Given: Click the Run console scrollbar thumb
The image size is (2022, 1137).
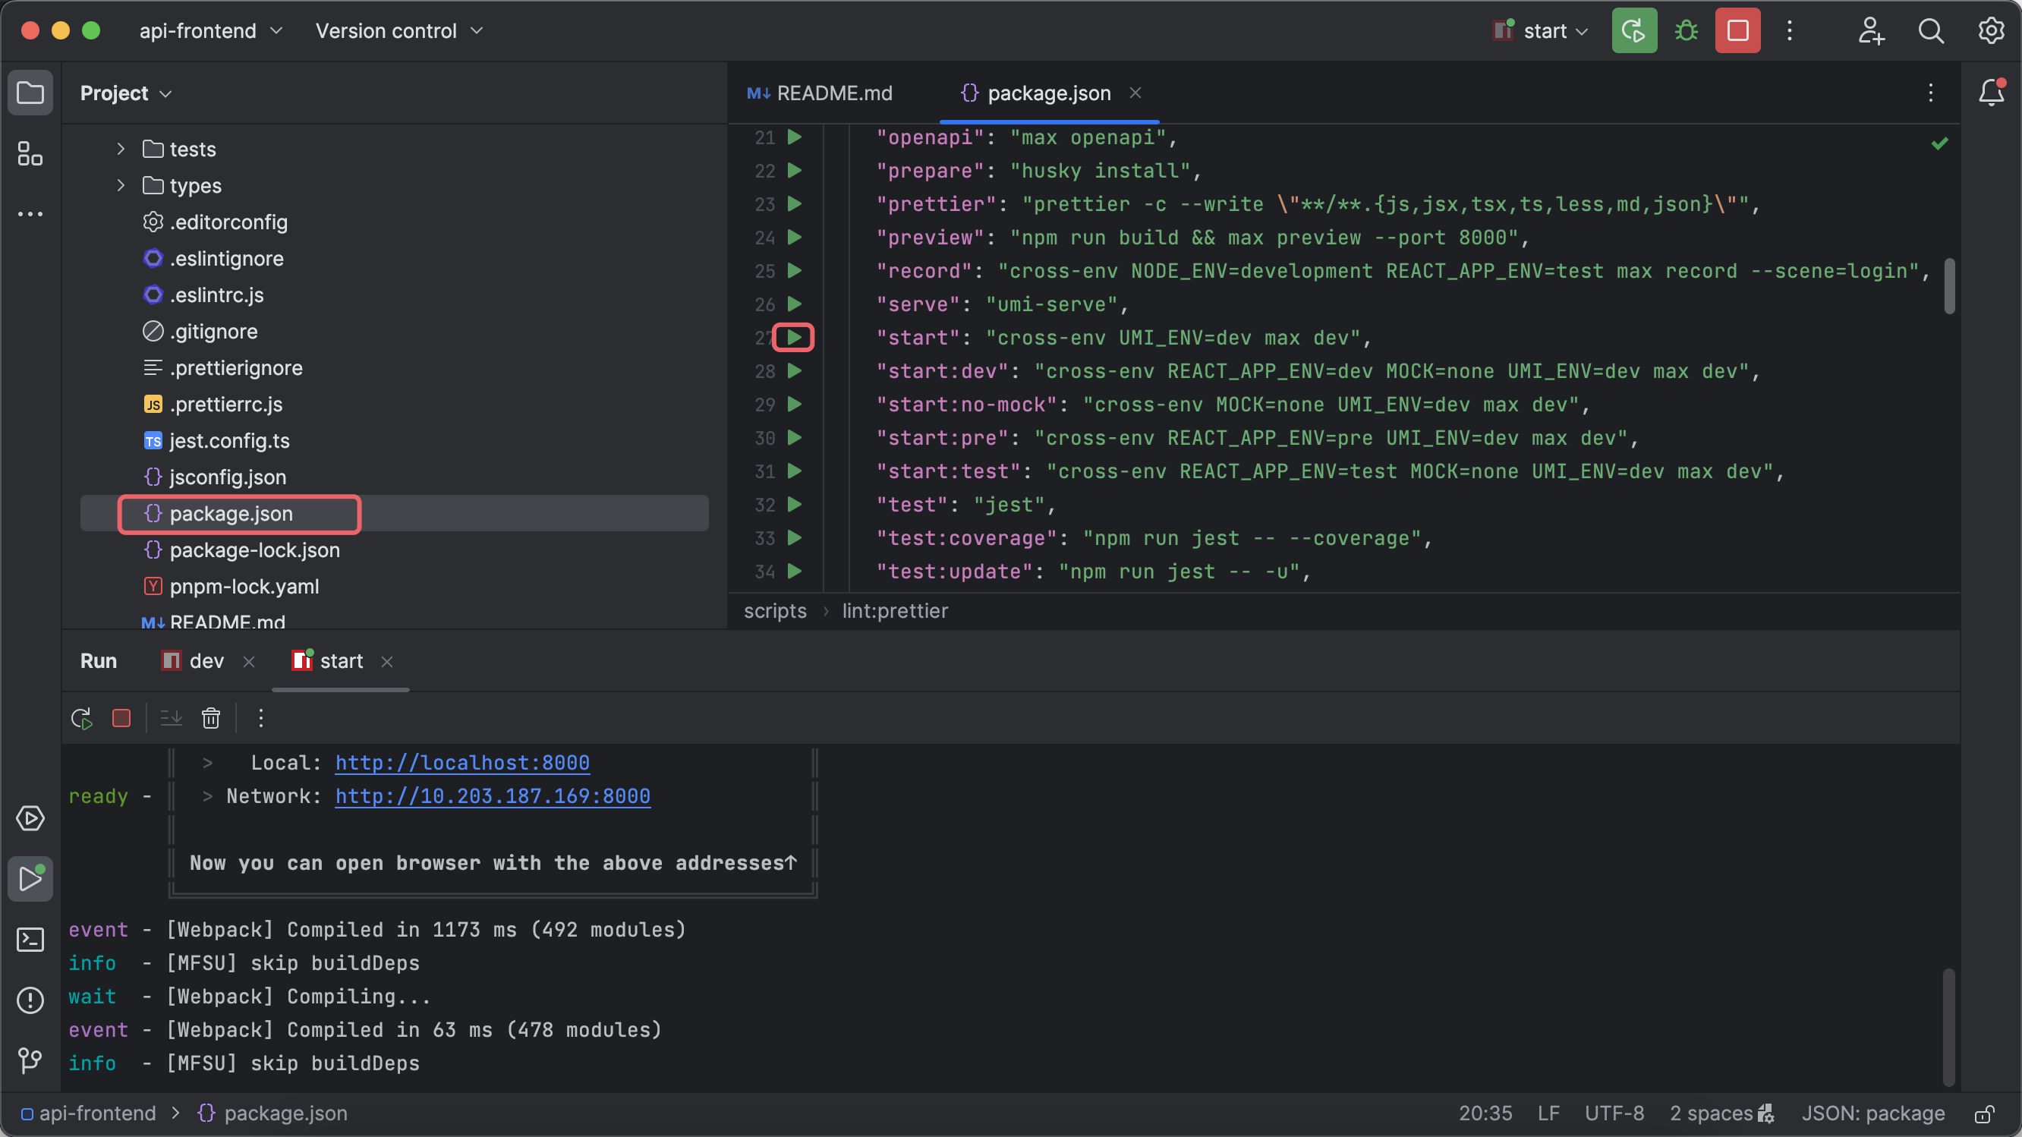Looking at the screenshot, I should pos(1950,1028).
